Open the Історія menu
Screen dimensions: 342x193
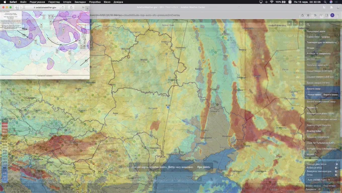click(67, 2)
